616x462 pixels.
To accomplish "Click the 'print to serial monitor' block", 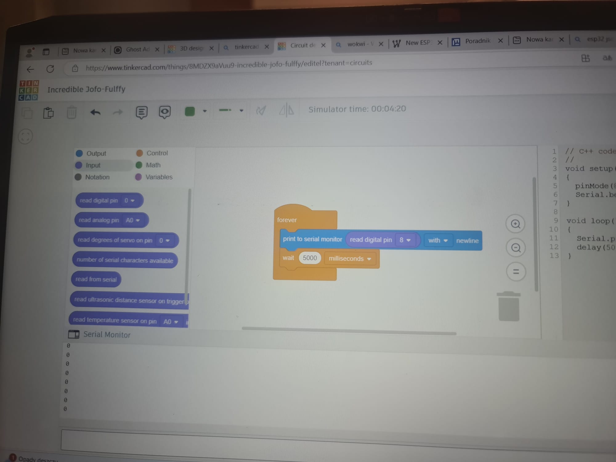I will [312, 239].
